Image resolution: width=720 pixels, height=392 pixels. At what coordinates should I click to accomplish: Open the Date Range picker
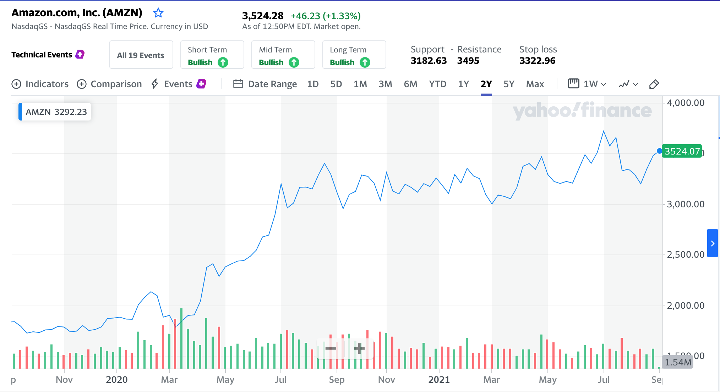[265, 84]
